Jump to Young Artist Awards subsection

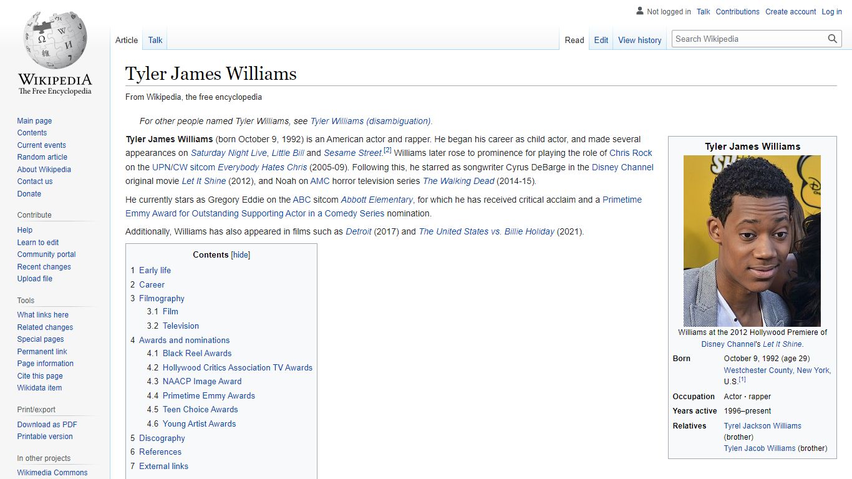(200, 423)
